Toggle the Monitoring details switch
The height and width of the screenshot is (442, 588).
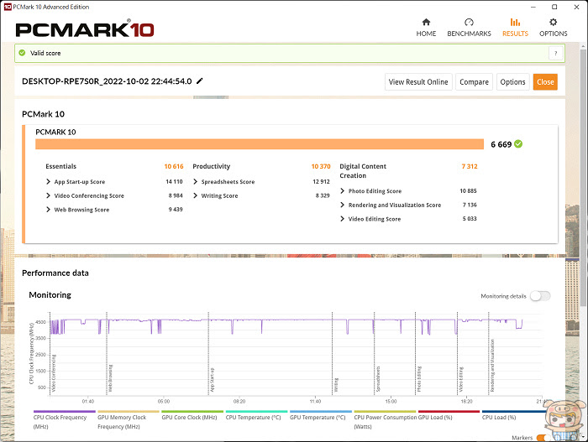point(540,296)
